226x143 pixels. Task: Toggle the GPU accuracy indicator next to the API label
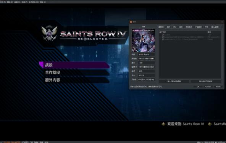pos(16,142)
